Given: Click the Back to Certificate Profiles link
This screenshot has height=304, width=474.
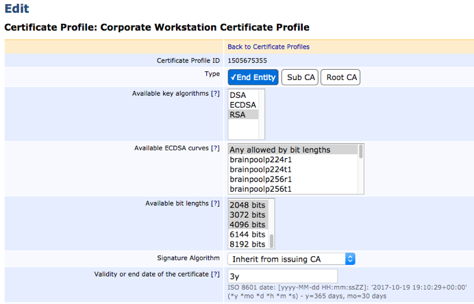Looking at the screenshot, I should pyautogui.click(x=269, y=47).
